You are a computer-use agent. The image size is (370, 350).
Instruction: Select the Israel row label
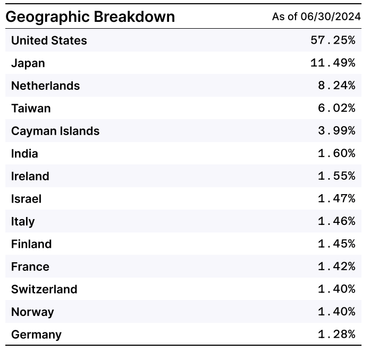[26, 199]
